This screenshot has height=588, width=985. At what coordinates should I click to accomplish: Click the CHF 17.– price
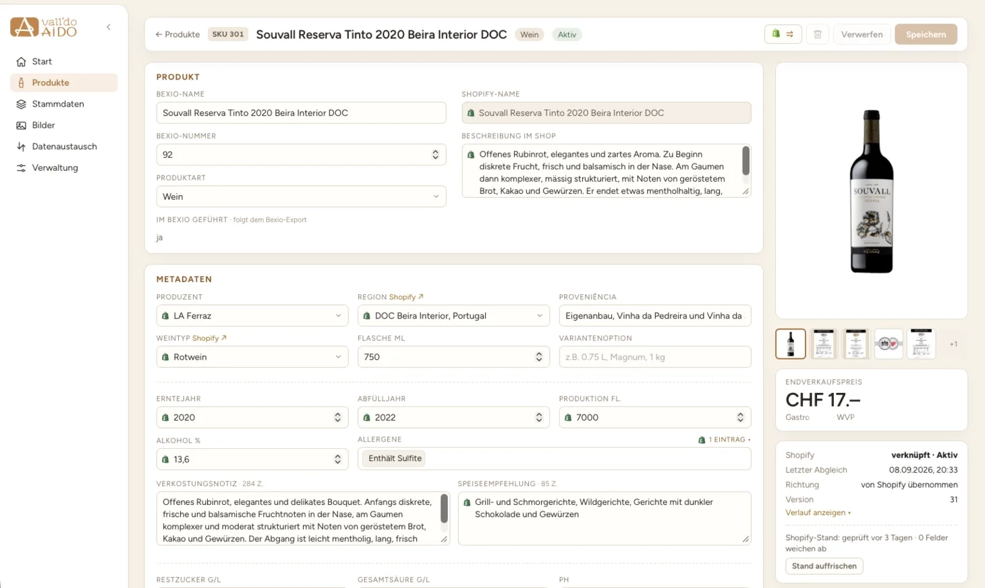tap(822, 400)
